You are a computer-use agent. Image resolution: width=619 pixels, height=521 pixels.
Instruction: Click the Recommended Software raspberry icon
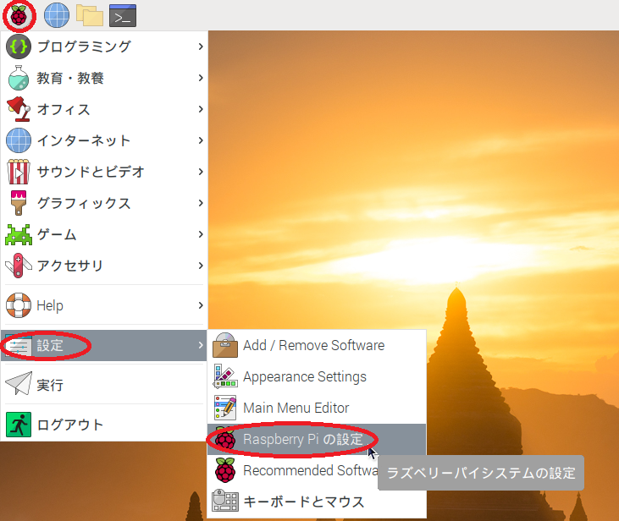pos(225,470)
